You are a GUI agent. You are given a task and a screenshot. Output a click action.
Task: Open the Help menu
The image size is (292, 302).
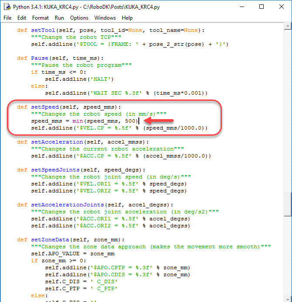tap(127, 18)
